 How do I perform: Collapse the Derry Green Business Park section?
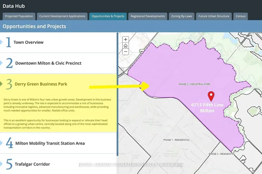point(41,84)
